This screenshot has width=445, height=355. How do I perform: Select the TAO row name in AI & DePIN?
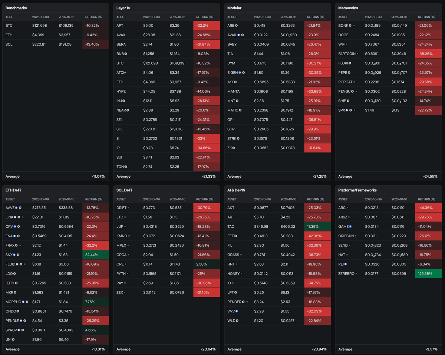(231, 226)
